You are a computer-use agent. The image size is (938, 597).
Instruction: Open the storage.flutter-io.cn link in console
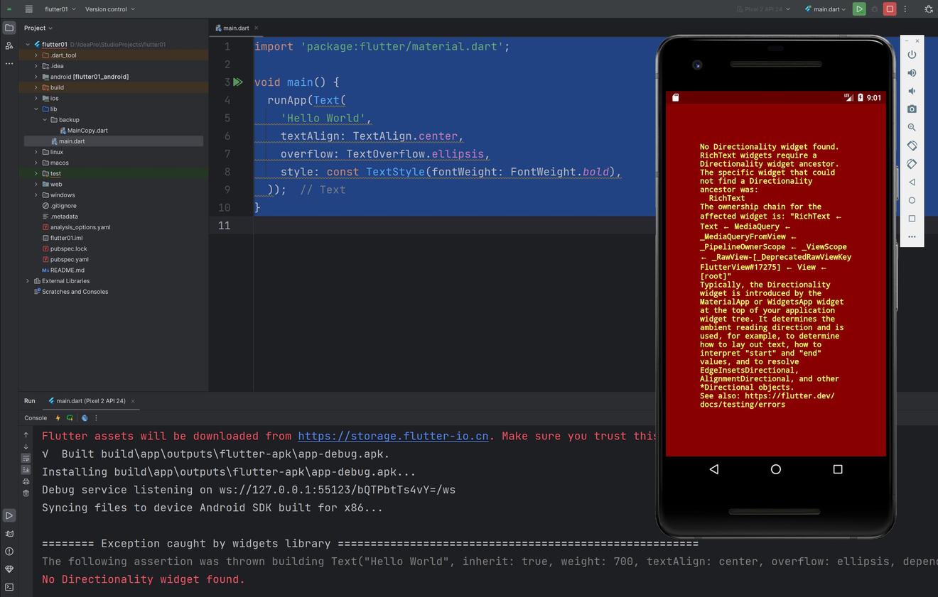(x=393, y=437)
